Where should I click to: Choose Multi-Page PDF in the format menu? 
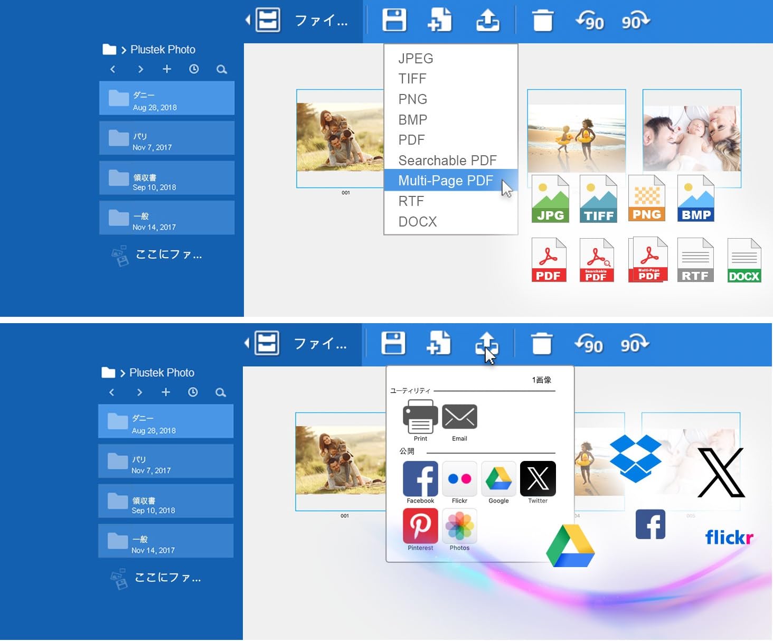[x=451, y=181]
